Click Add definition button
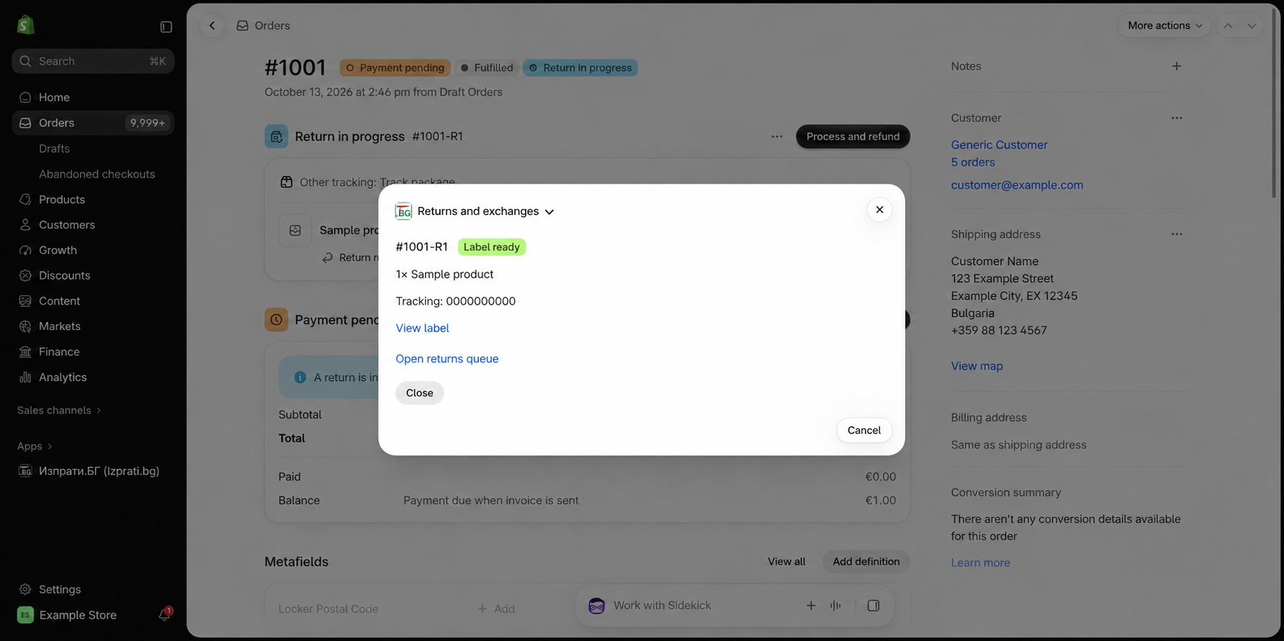 pos(866,561)
